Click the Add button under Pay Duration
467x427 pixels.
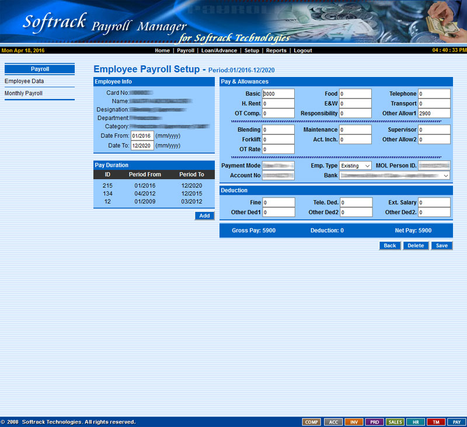coord(204,216)
